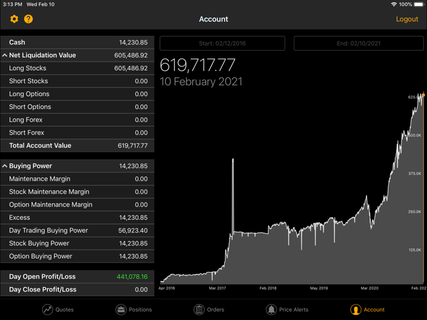Switch to the Quotes tab label
This screenshot has height=320, width=427.
coord(64,309)
